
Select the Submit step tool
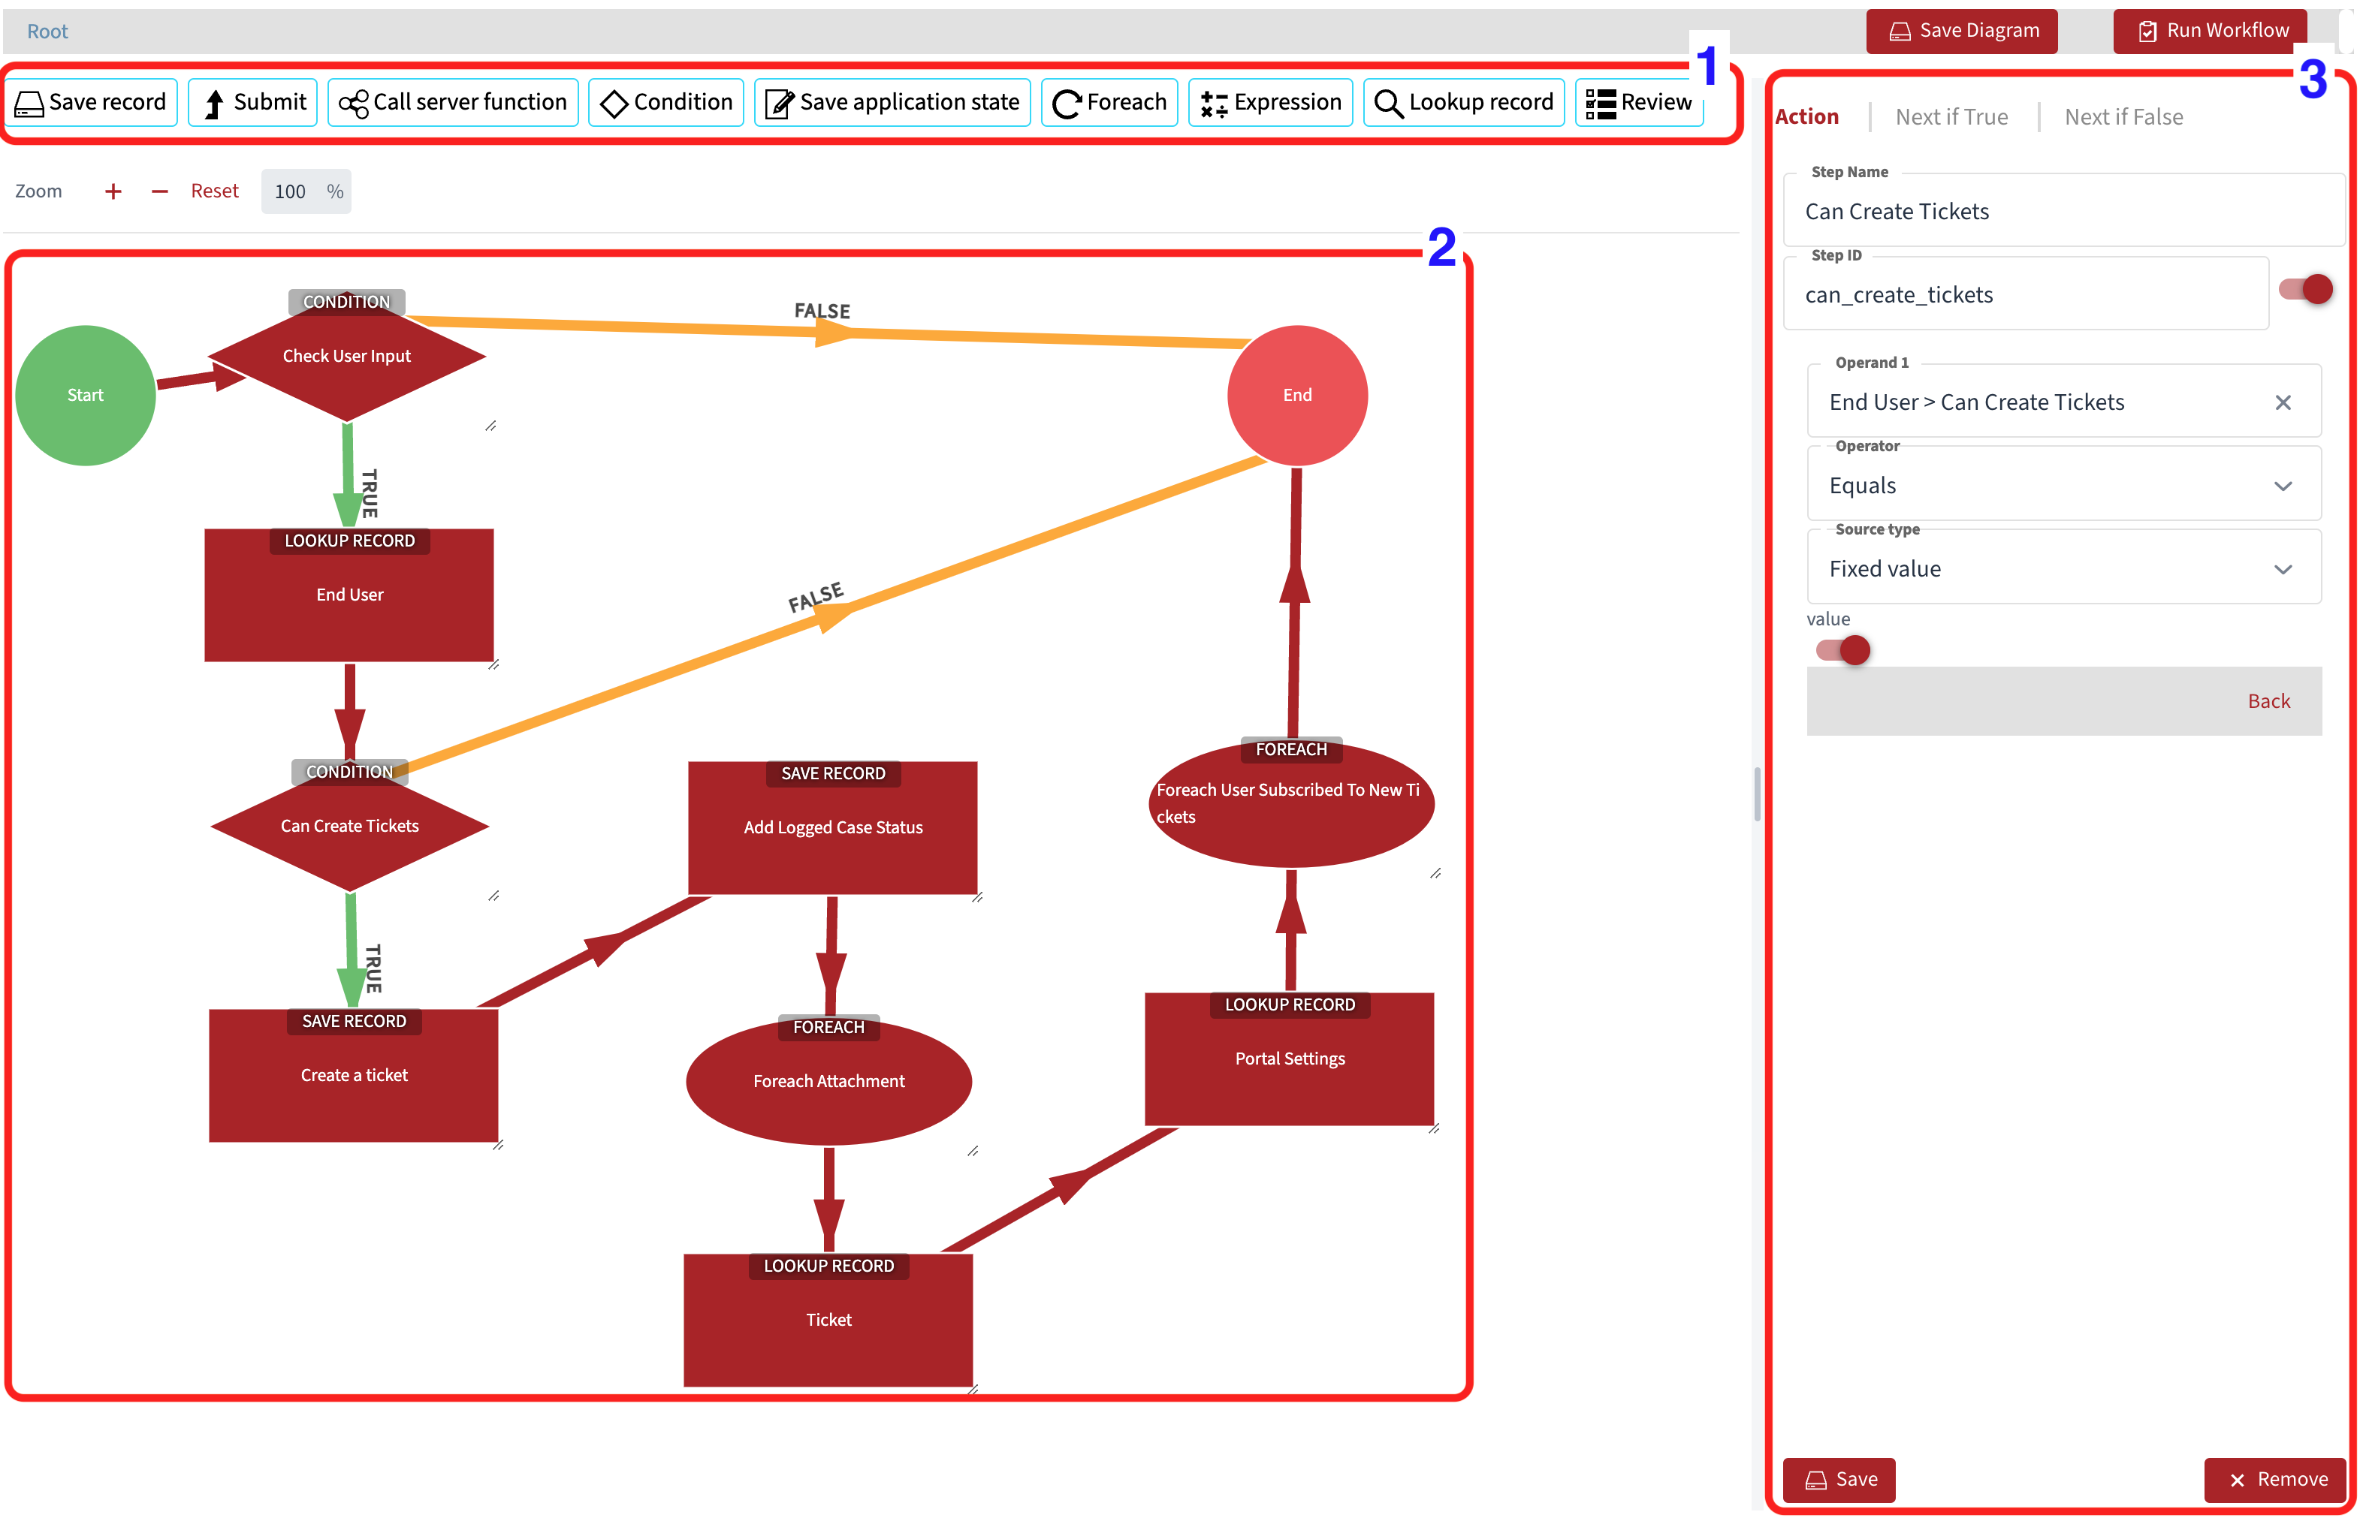click(252, 102)
